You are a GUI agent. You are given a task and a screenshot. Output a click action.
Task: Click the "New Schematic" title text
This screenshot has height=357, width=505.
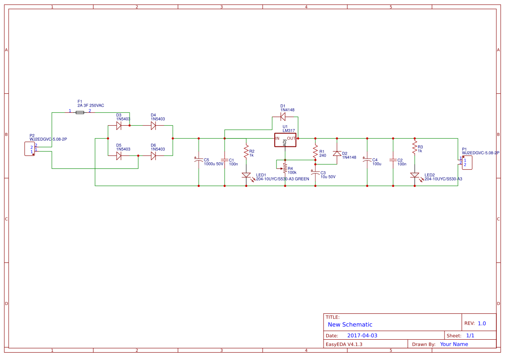[350, 325]
